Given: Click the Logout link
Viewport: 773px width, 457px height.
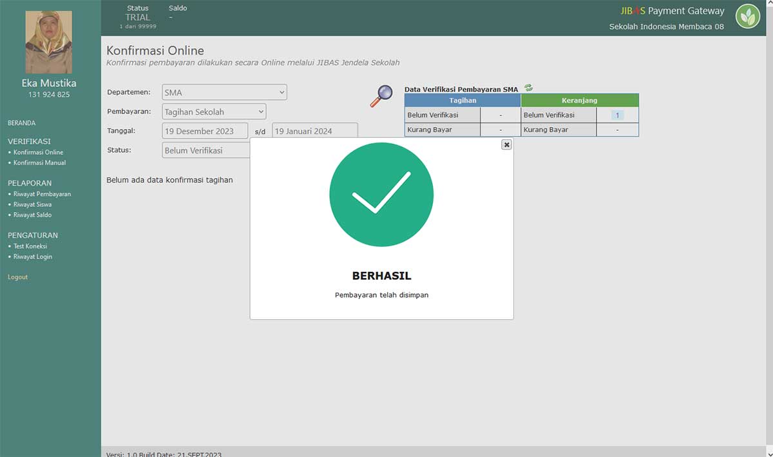Looking at the screenshot, I should tap(18, 277).
